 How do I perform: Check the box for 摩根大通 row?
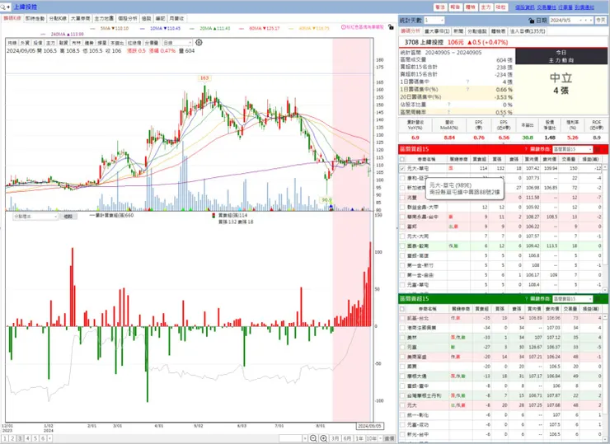point(402,376)
